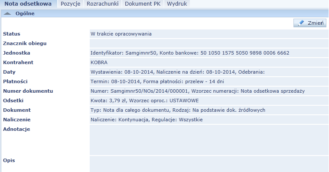
Task: Select the Ogólne section header text
Action: 25,13
